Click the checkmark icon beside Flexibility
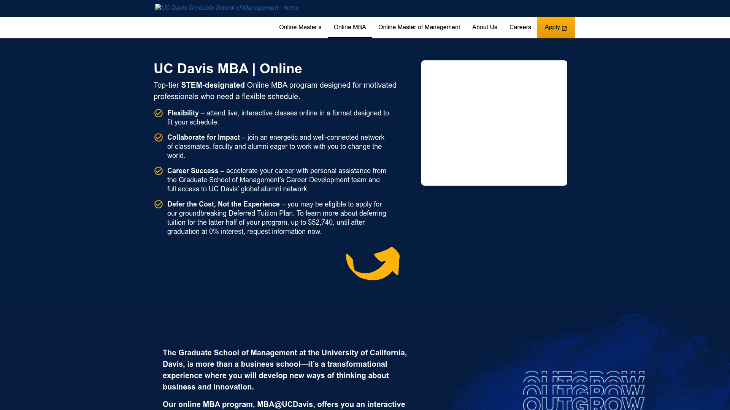The width and height of the screenshot is (730, 410). click(x=159, y=113)
